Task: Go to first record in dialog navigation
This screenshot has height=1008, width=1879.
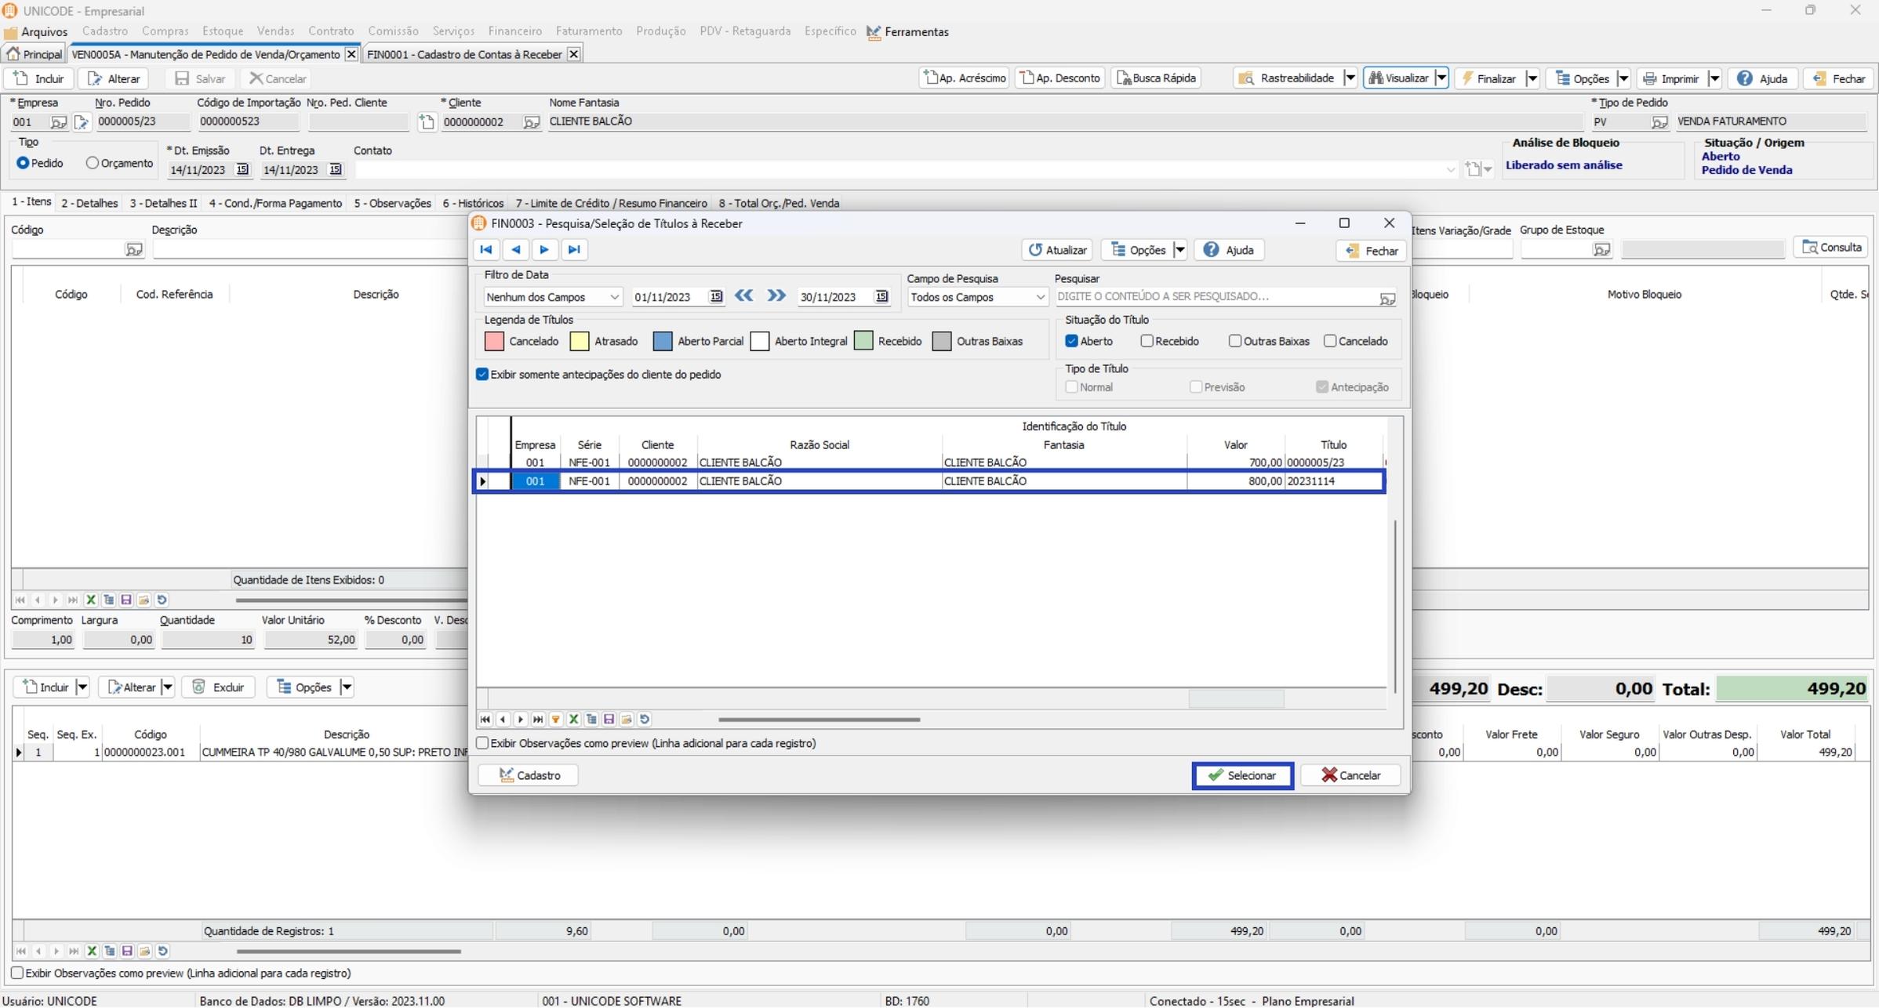Action: pyautogui.click(x=486, y=249)
